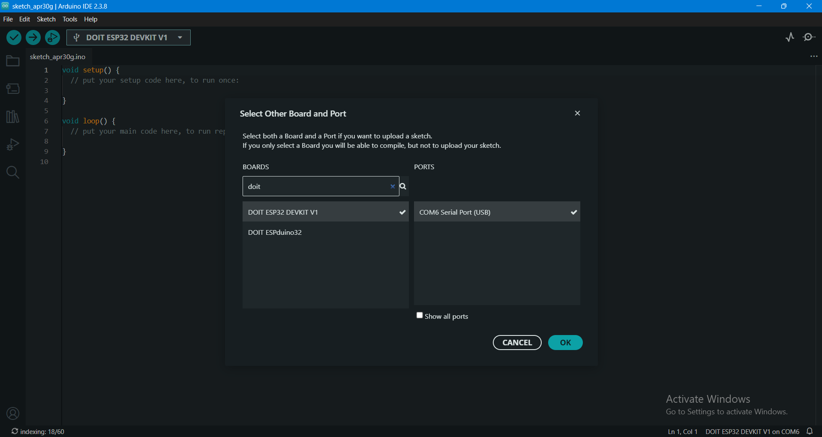The height and width of the screenshot is (437, 822).
Task: Click the Upload arrow button
Action: pos(33,38)
